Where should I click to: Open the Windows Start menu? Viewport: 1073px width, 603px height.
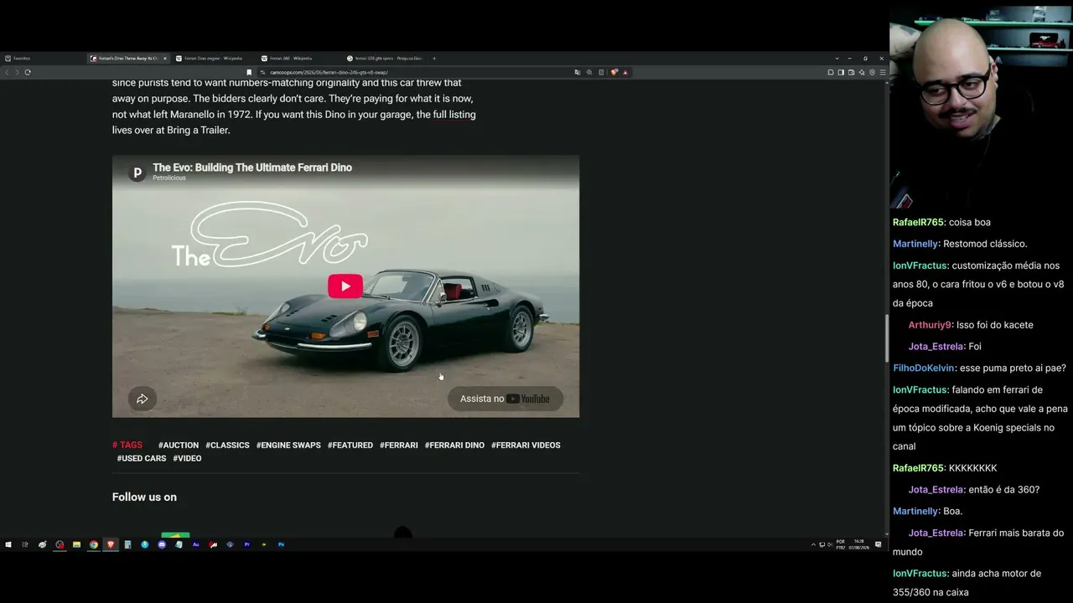click(x=8, y=544)
